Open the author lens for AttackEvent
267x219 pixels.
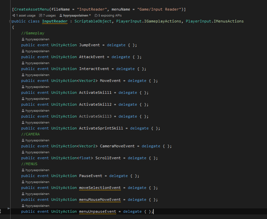click(35, 51)
